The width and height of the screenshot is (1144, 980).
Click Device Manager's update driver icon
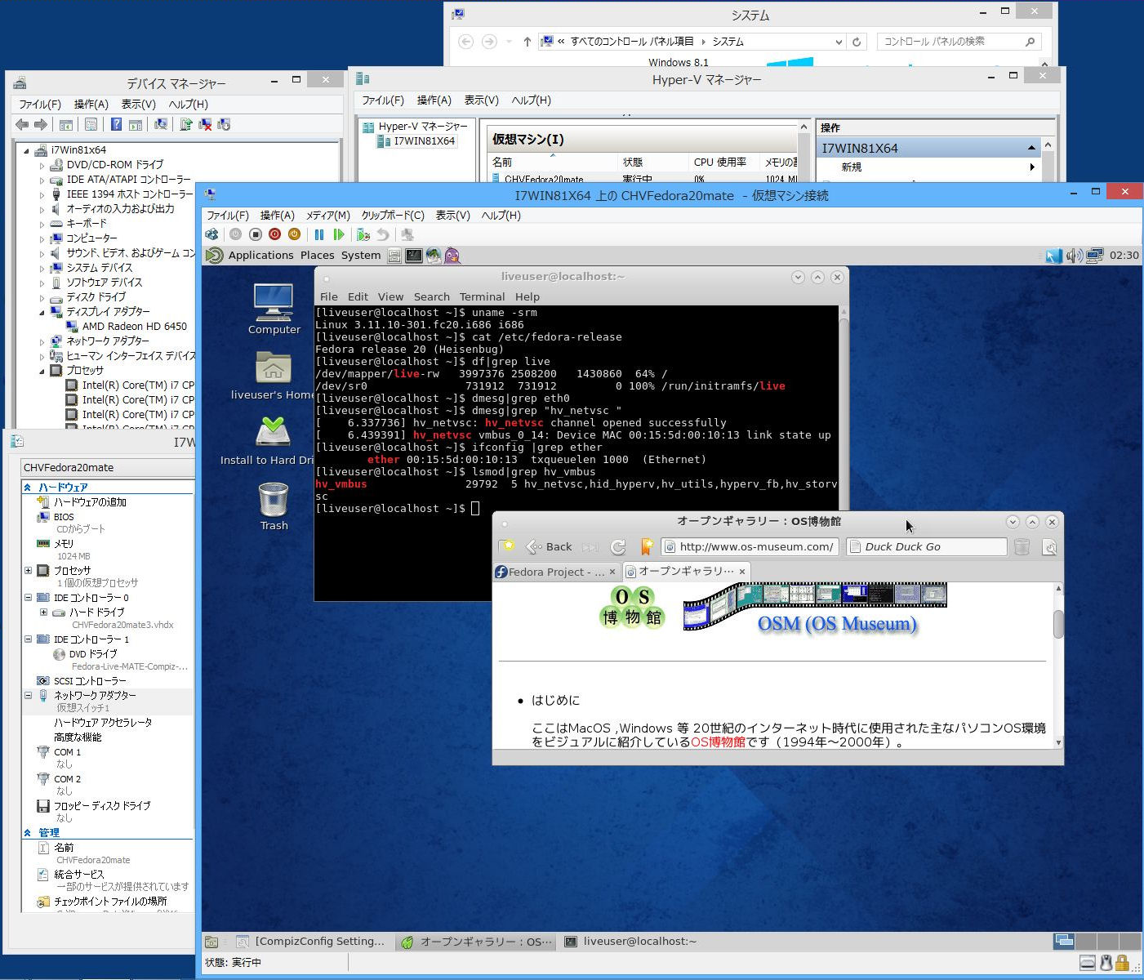tap(186, 124)
